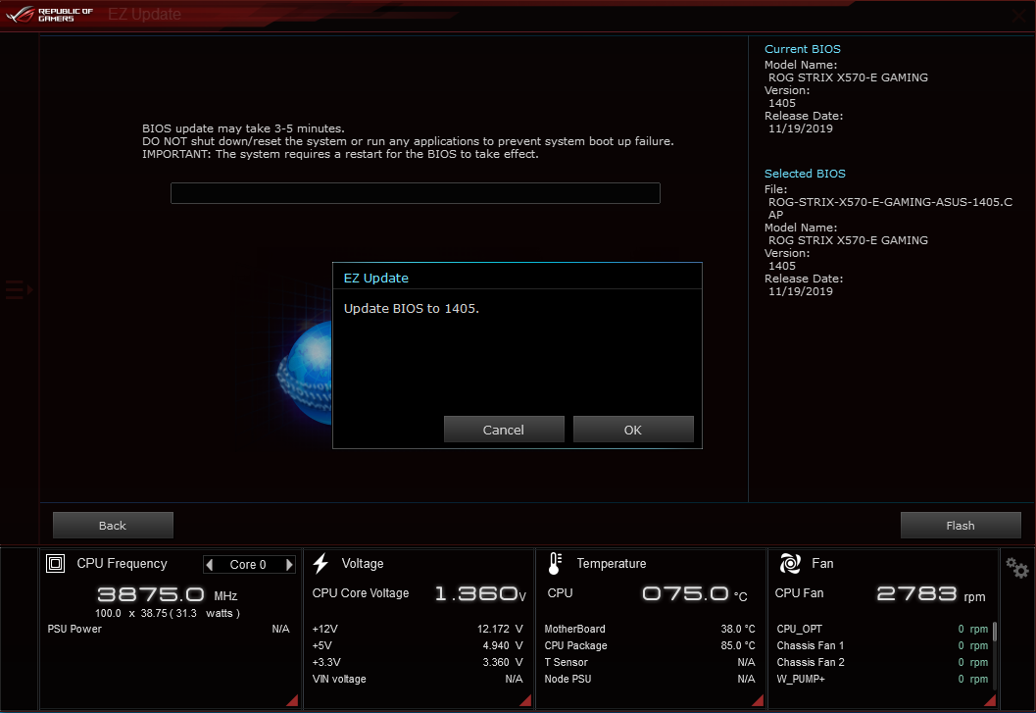Select the Core 0 selector label
The width and height of the screenshot is (1036, 713).
248,564
